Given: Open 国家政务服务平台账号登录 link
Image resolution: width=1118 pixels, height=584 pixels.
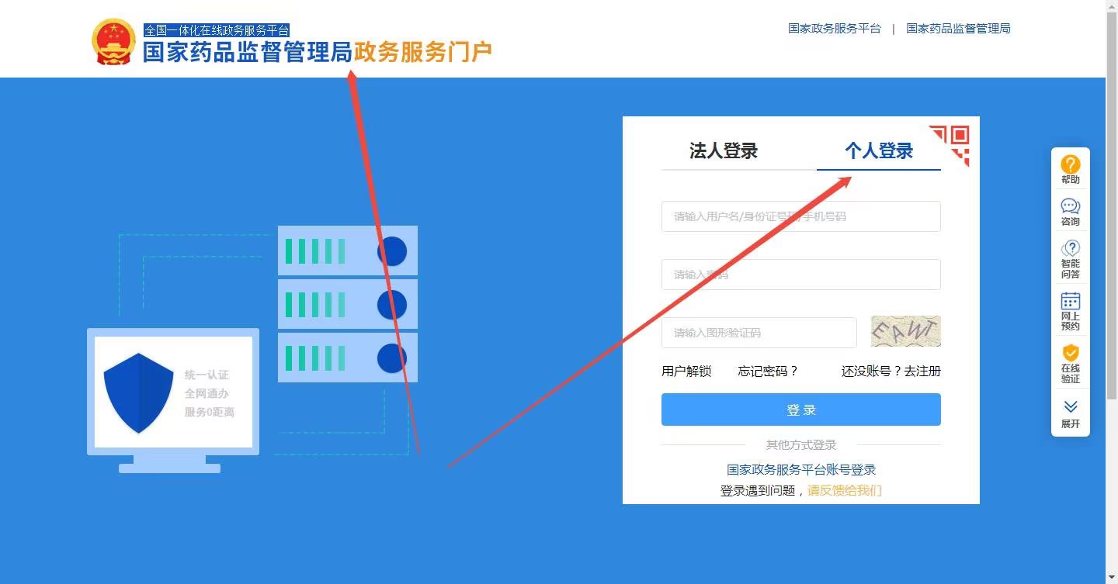Looking at the screenshot, I should [x=801, y=470].
